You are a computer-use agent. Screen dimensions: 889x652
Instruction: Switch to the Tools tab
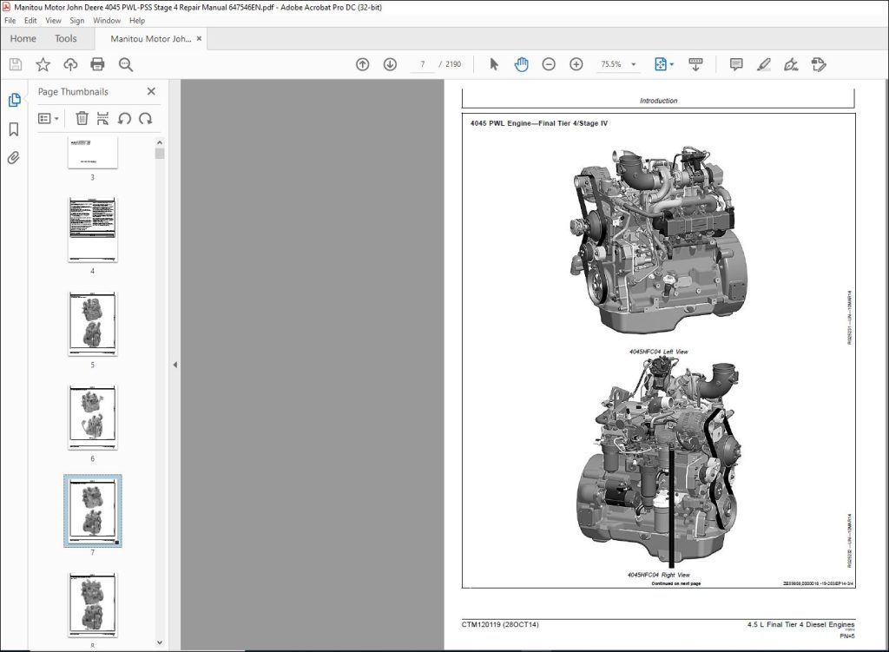coord(66,38)
